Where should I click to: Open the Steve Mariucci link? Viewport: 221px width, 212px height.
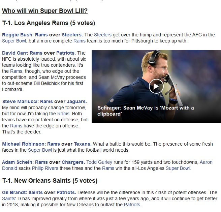tap(20, 101)
